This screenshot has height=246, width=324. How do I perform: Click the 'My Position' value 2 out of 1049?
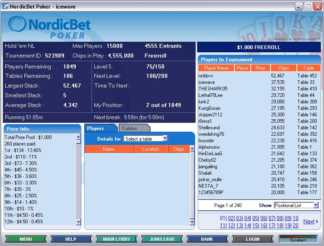[164, 105]
